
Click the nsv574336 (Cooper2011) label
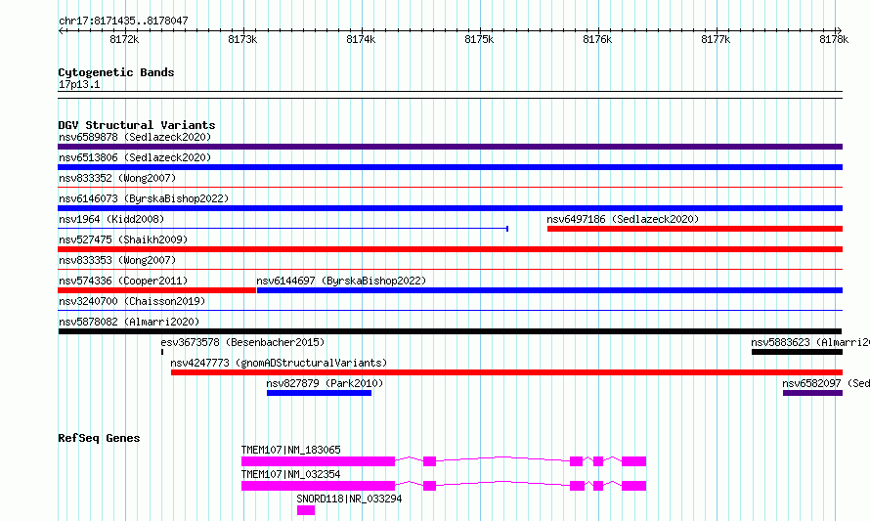point(123,281)
